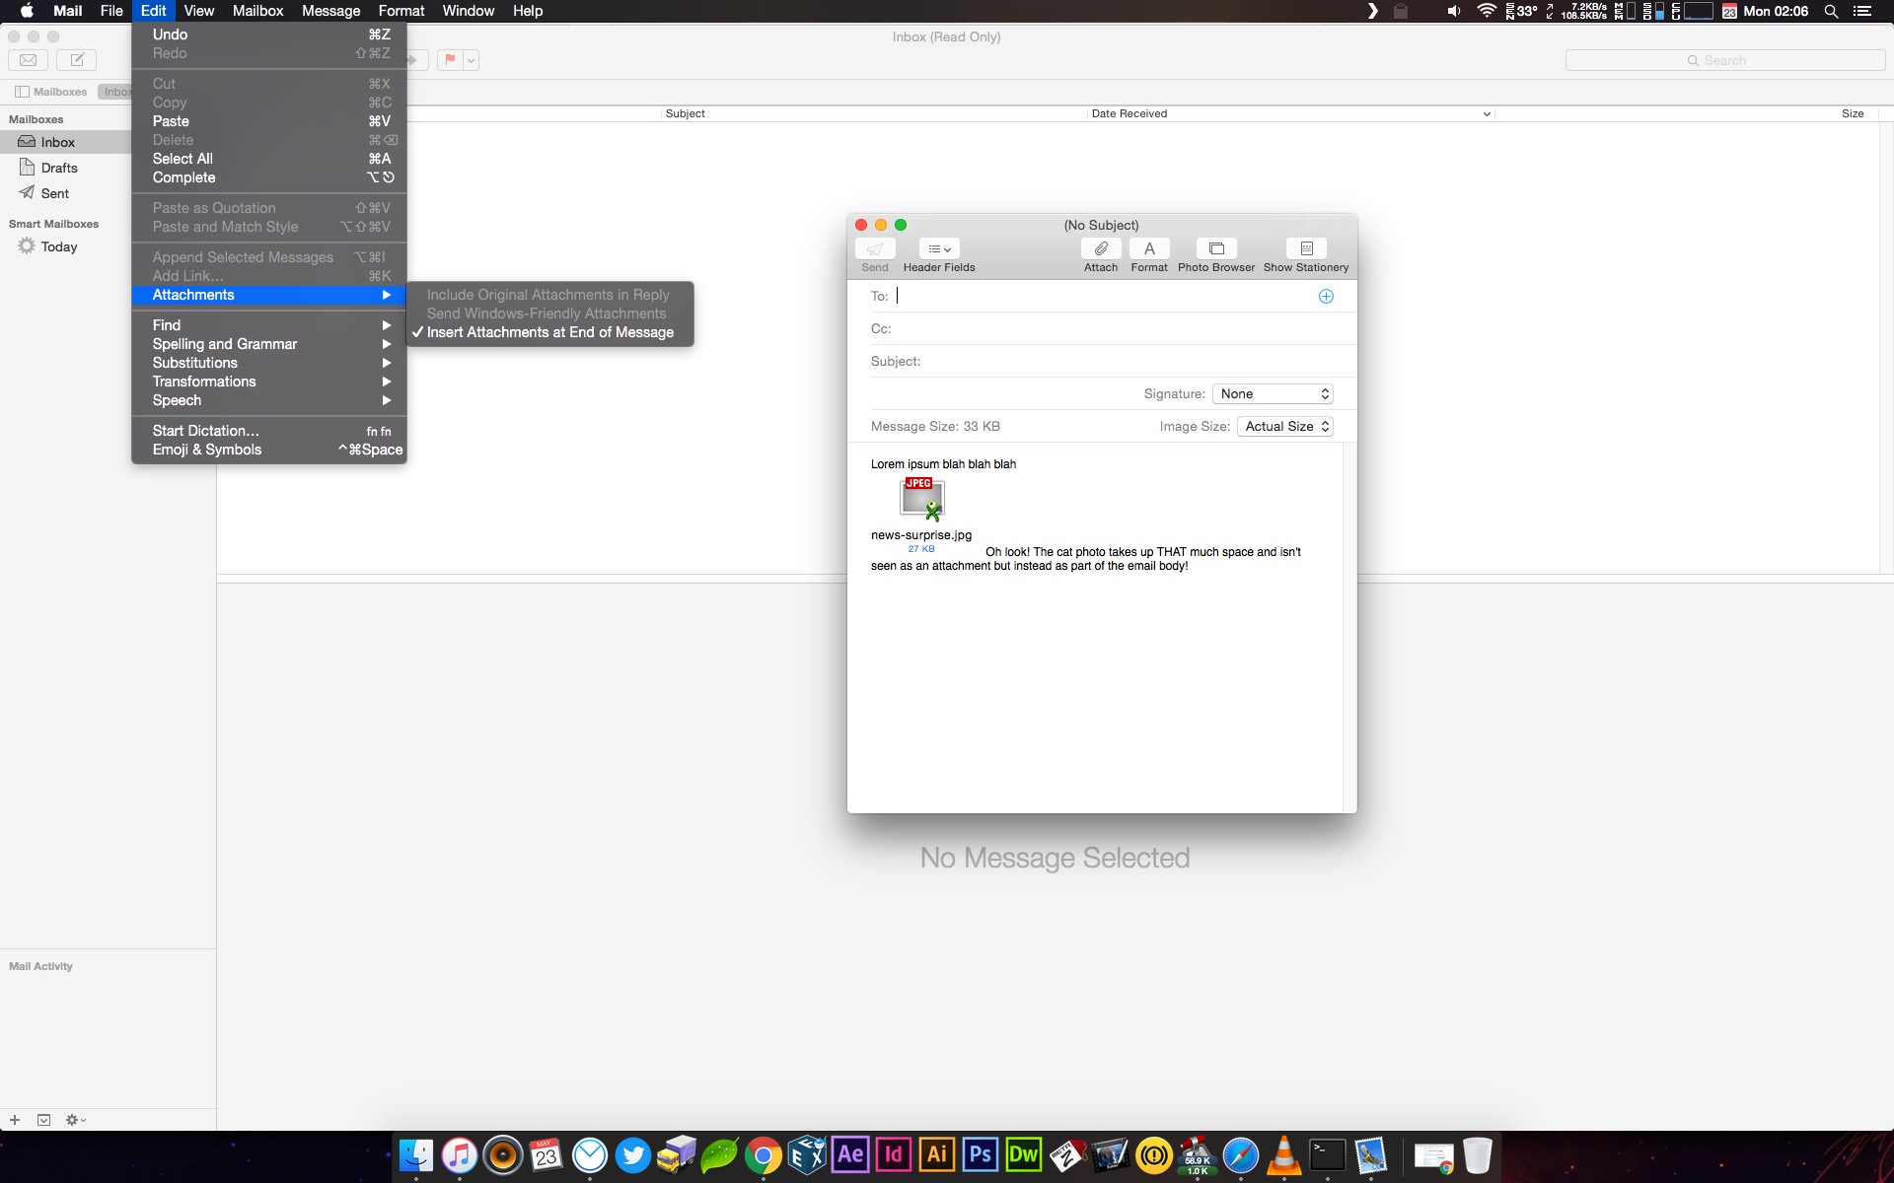Click the Date Received column header
The height and width of the screenshot is (1183, 1894).
(1129, 114)
